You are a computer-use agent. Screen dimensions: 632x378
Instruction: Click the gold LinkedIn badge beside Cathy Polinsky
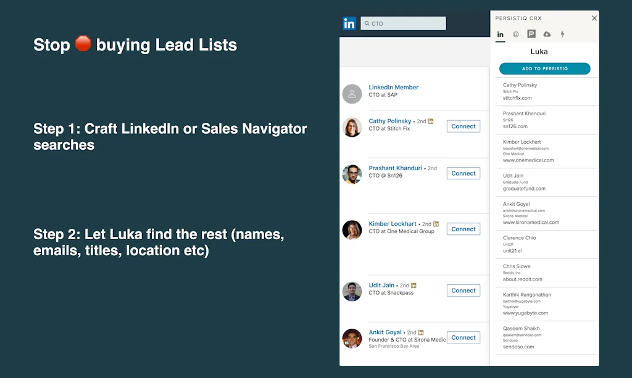431,121
